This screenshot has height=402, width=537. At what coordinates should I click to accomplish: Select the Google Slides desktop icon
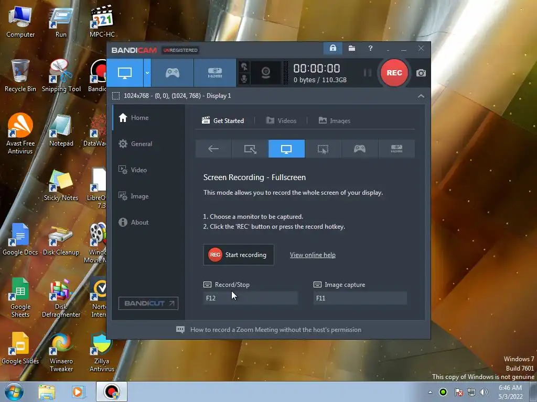[20, 348]
